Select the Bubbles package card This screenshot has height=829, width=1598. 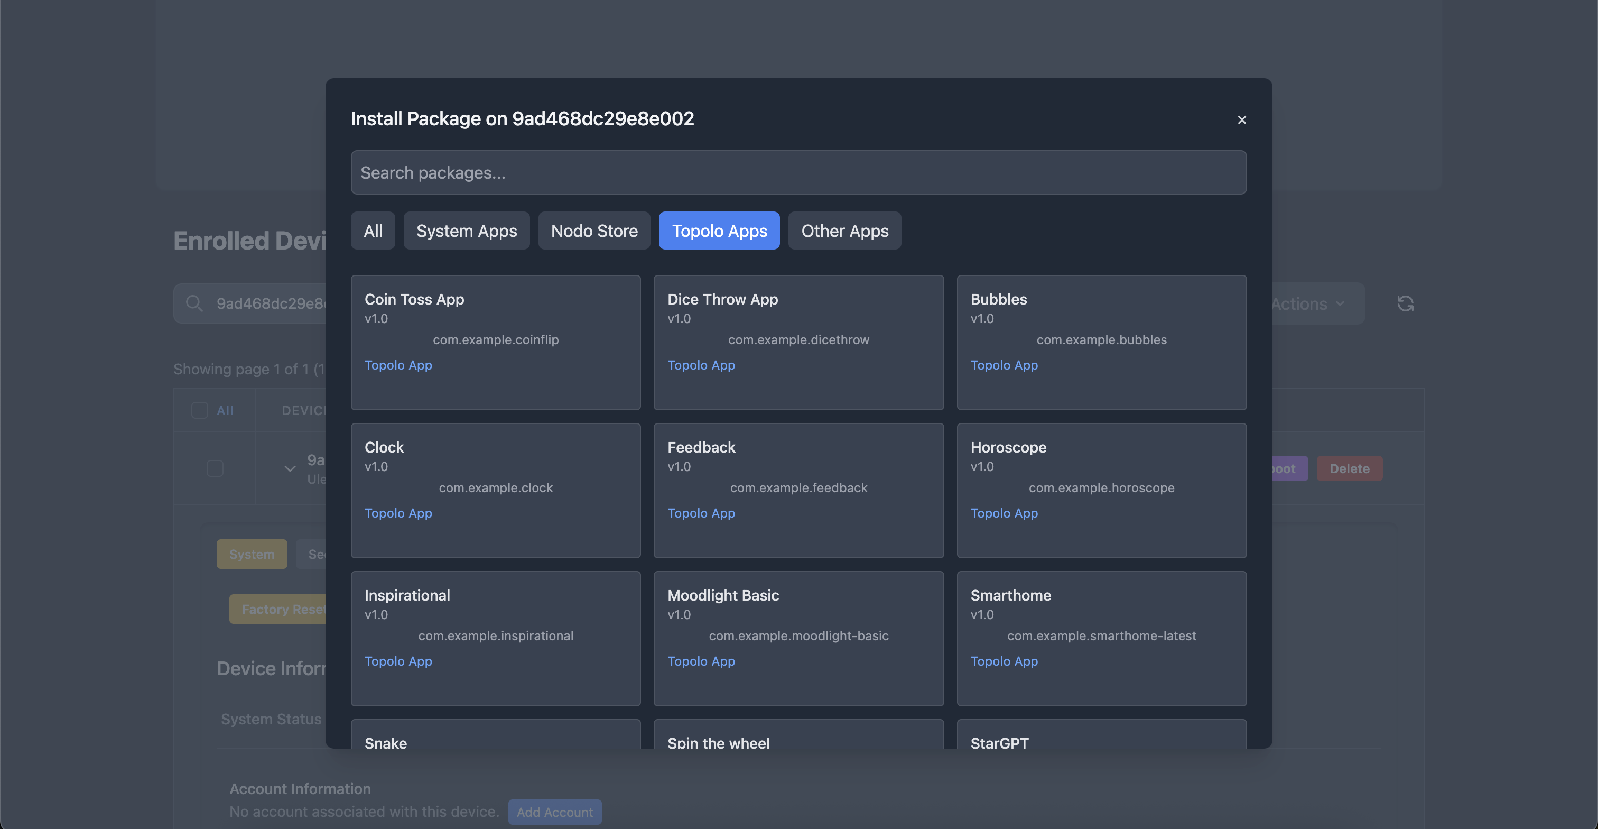coord(1101,343)
